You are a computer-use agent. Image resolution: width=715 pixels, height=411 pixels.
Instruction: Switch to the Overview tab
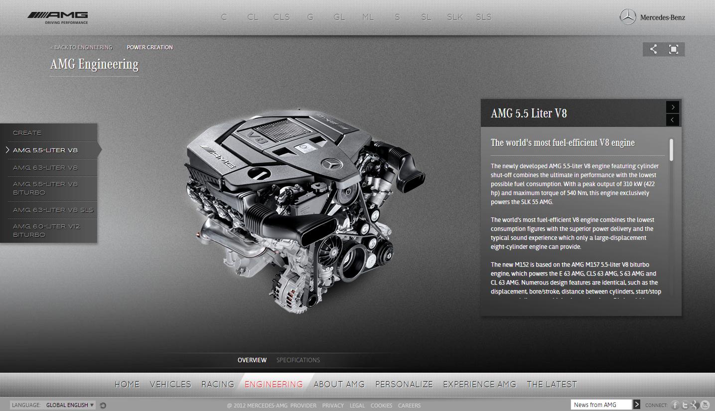pos(252,360)
